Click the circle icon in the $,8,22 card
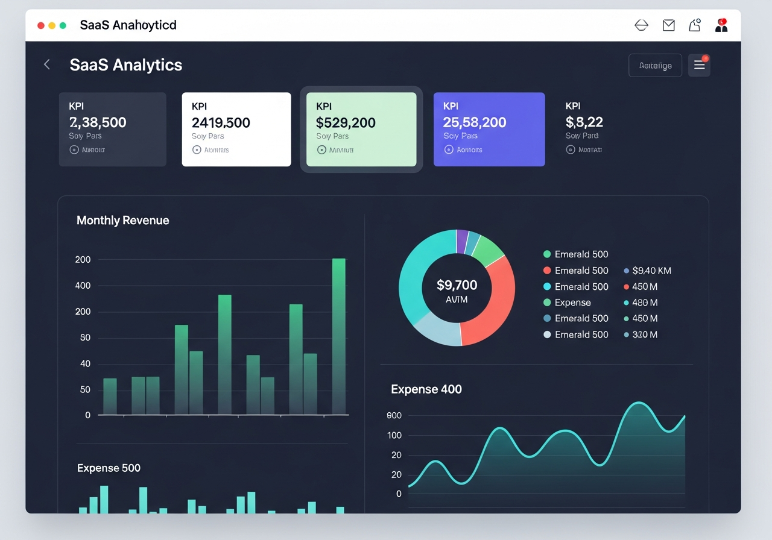Viewport: 772px width, 540px height. point(571,149)
